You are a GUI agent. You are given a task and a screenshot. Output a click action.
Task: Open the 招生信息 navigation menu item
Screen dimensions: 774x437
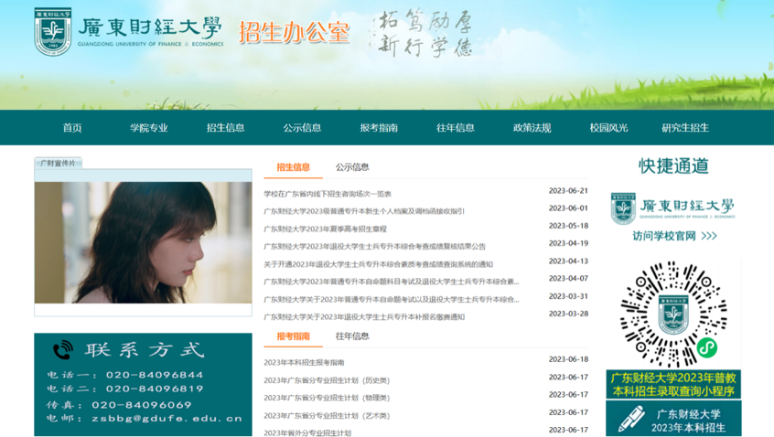[226, 128]
